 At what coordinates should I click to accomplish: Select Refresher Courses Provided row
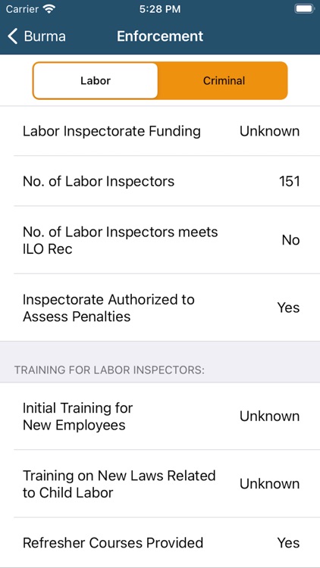[x=160, y=543]
